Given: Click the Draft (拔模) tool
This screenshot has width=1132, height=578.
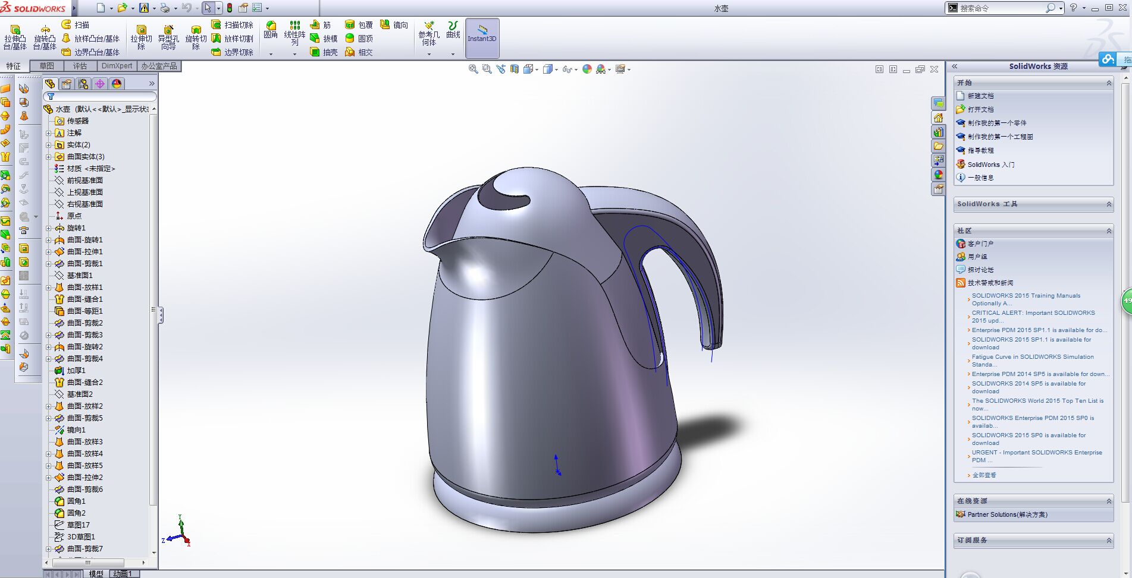Looking at the screenshot, I should click(324, 39).
